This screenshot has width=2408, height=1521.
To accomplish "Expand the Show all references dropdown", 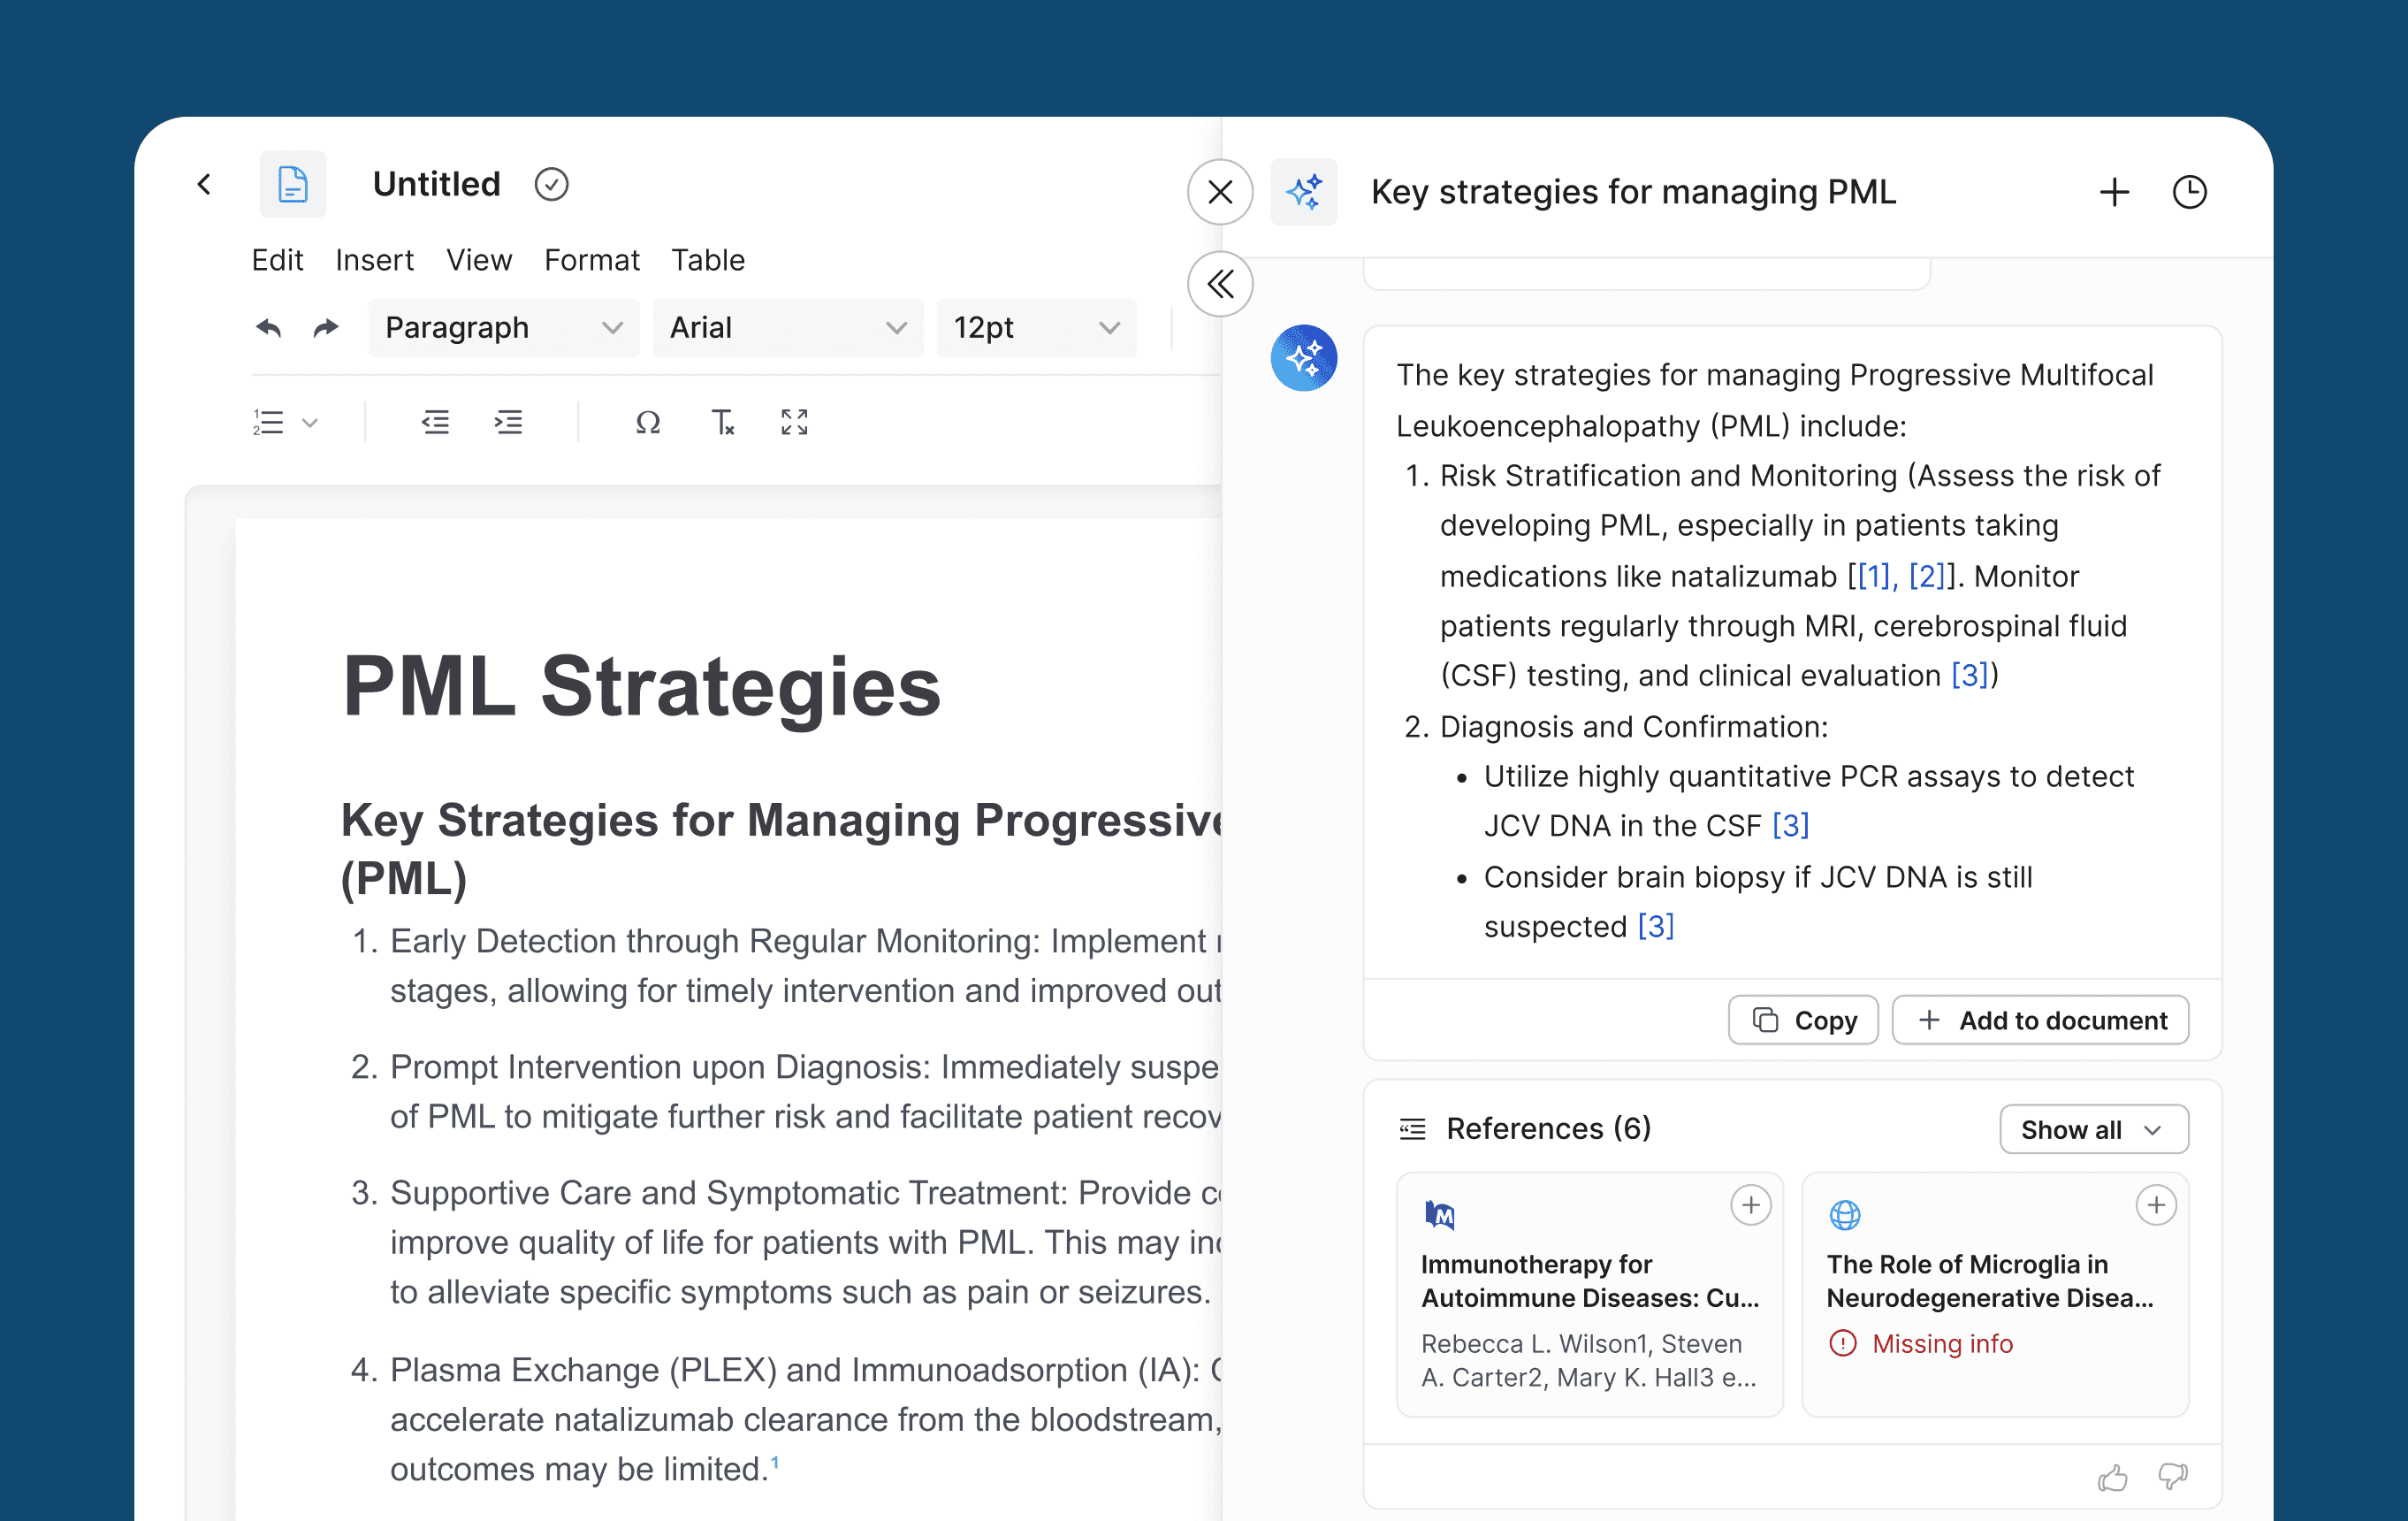I will (2093, 1130).
